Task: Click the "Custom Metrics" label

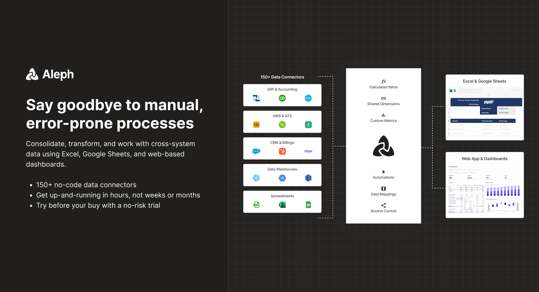Action: click(384, 121)
